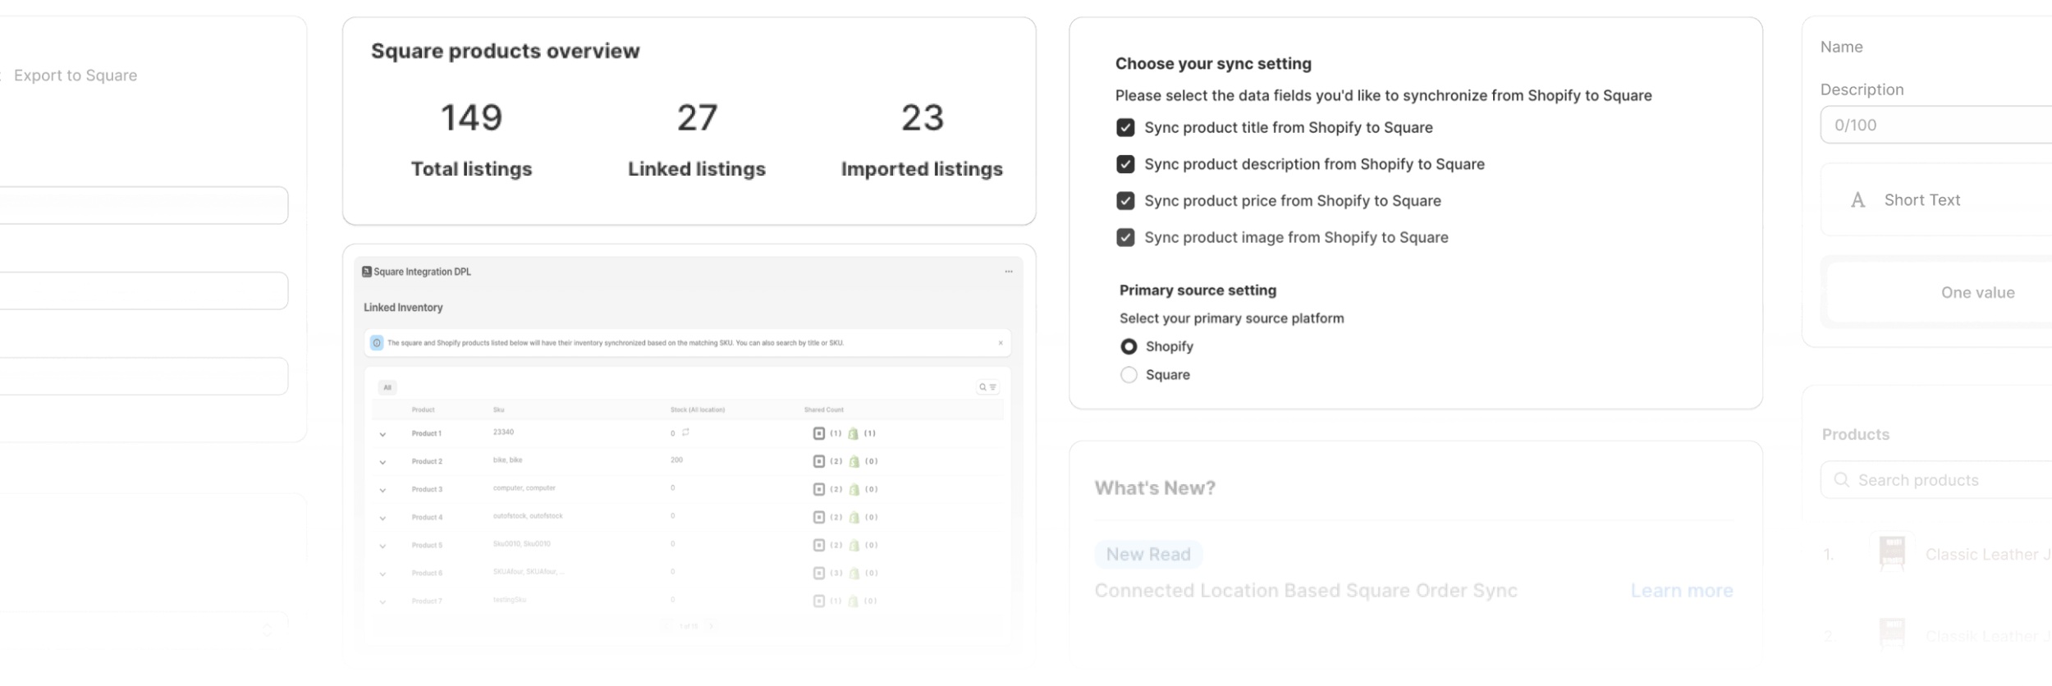Click the Shopify bag icon in the Product 6 row
The height and width of the screenshot is (686, 2052).
click(x=854, y=573)
